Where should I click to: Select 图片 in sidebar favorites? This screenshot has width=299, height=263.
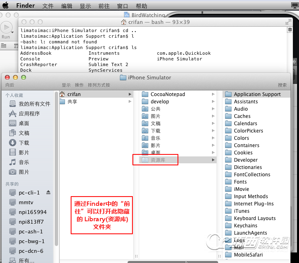coord(19,172)
